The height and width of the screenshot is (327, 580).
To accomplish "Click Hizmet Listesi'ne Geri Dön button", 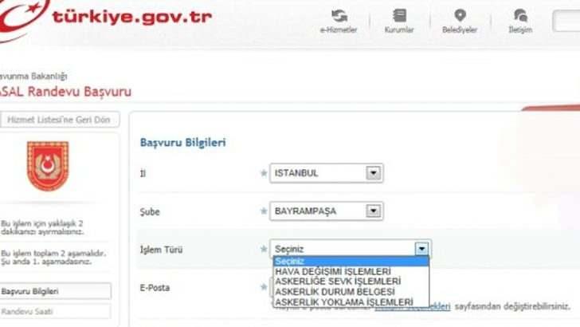I will (59, 120).
